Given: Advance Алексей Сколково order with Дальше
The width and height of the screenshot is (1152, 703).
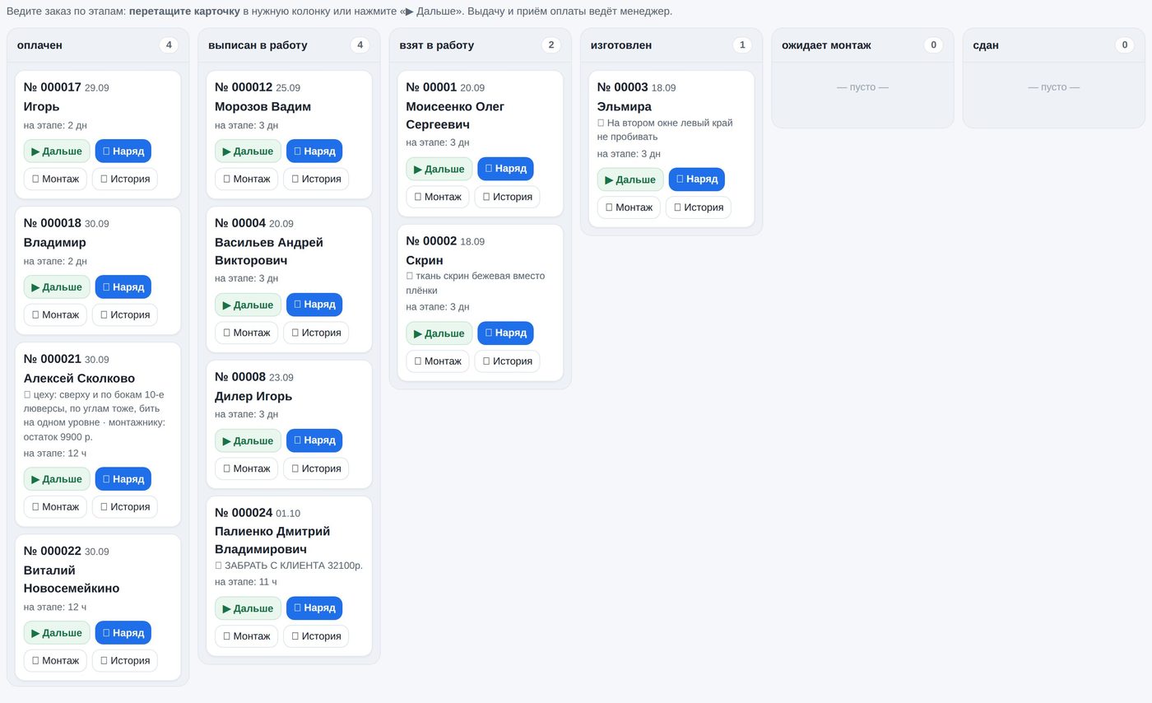Looking at the screenshot, I should click(57, 478).
